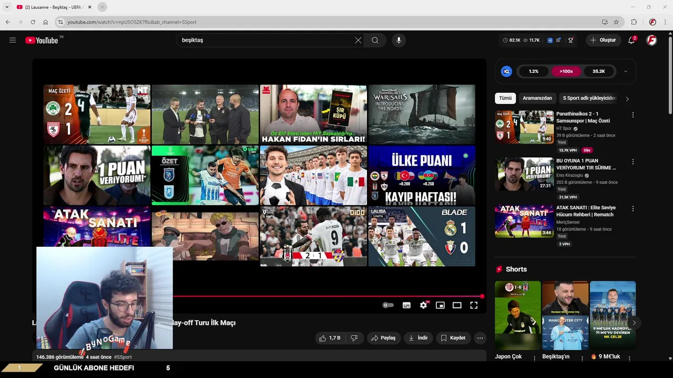Open notifications bell with 2 alerts

pos(632,40)
